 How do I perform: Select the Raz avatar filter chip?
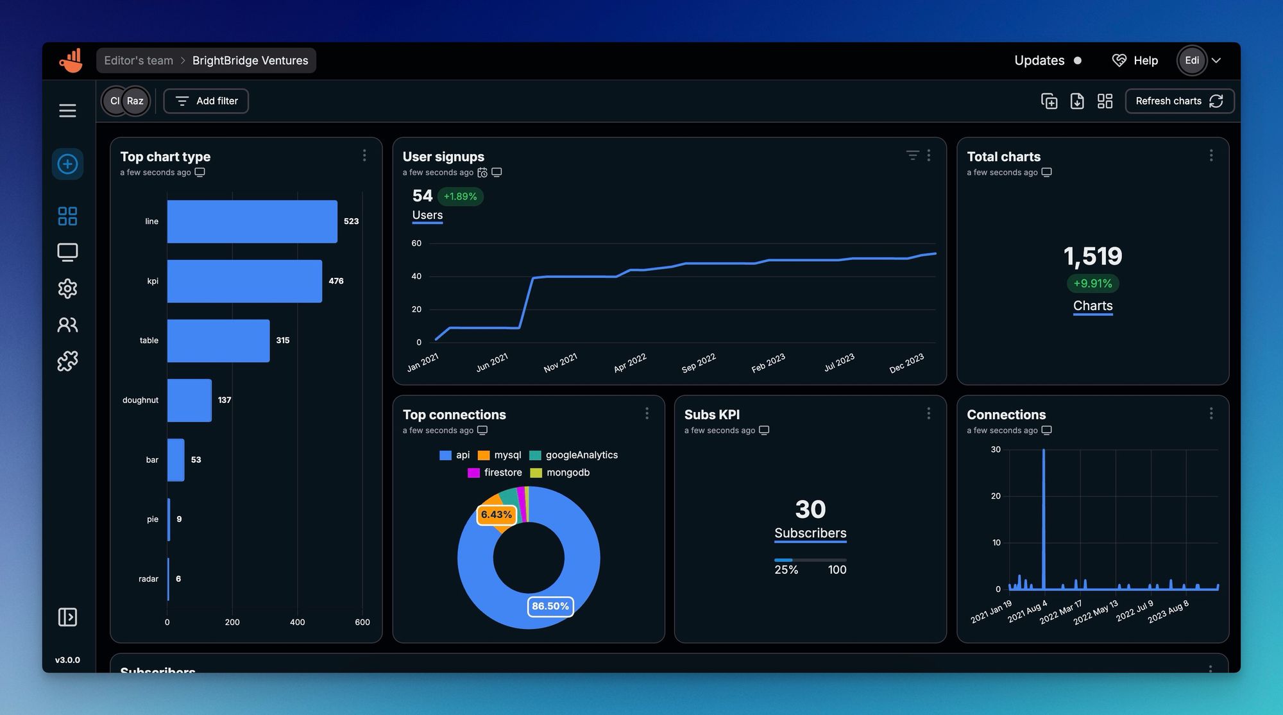coord(135,101)
